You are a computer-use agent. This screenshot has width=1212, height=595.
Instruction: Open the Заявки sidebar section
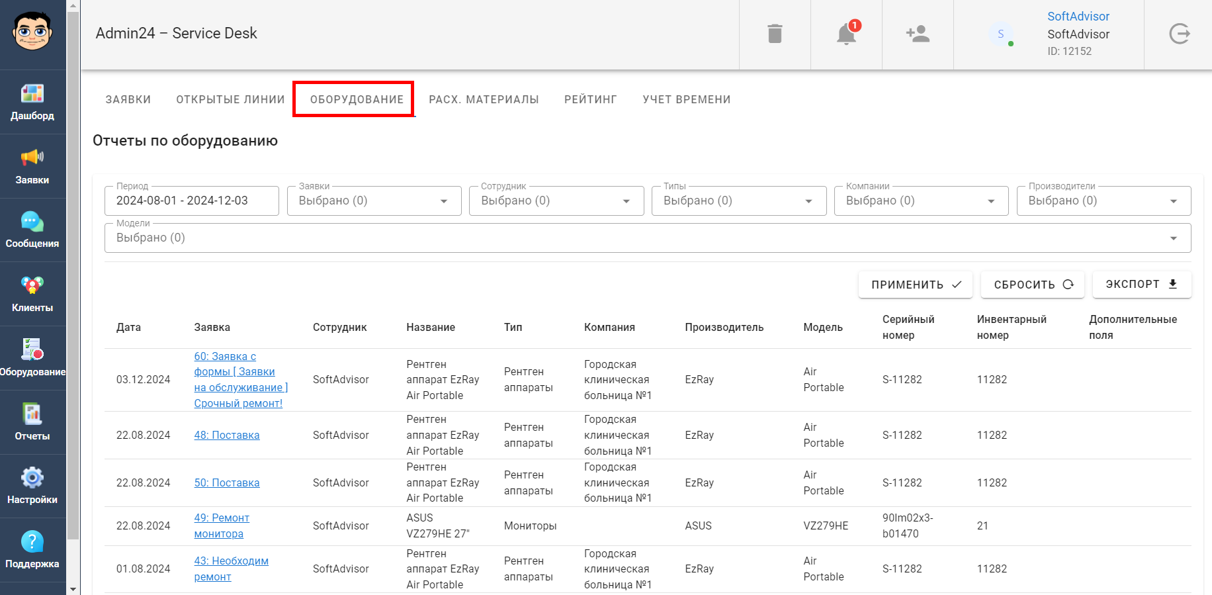pyautogui.click(x=32, y=166)
